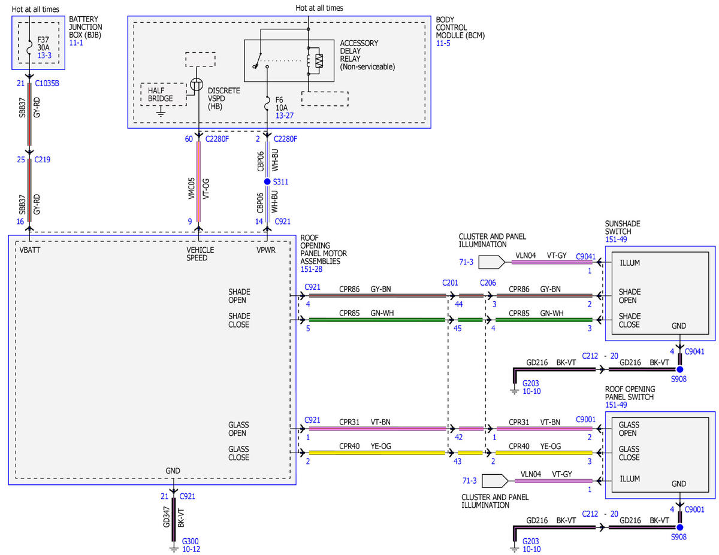Click the C201 connector label

click(x=450, y=282)
